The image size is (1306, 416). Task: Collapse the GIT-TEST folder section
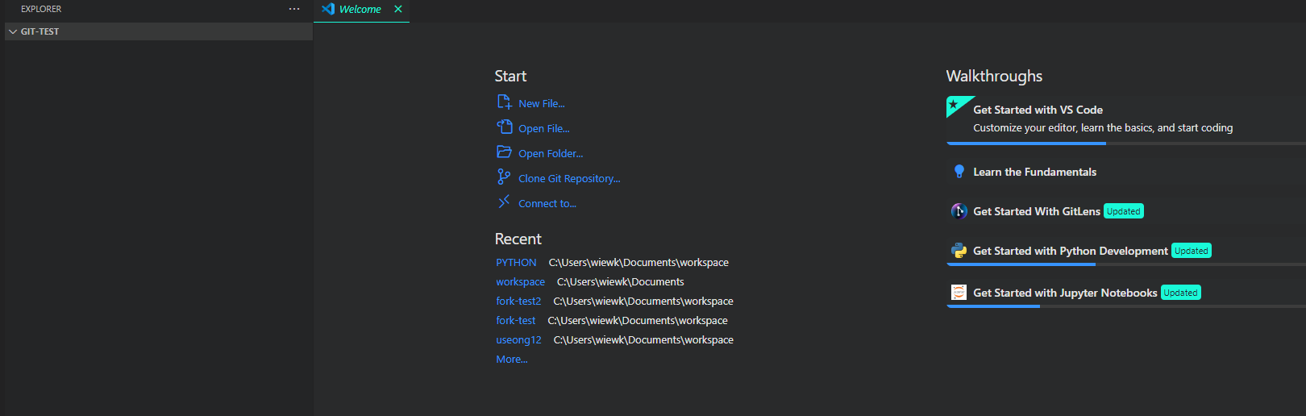tap(158, 31)
